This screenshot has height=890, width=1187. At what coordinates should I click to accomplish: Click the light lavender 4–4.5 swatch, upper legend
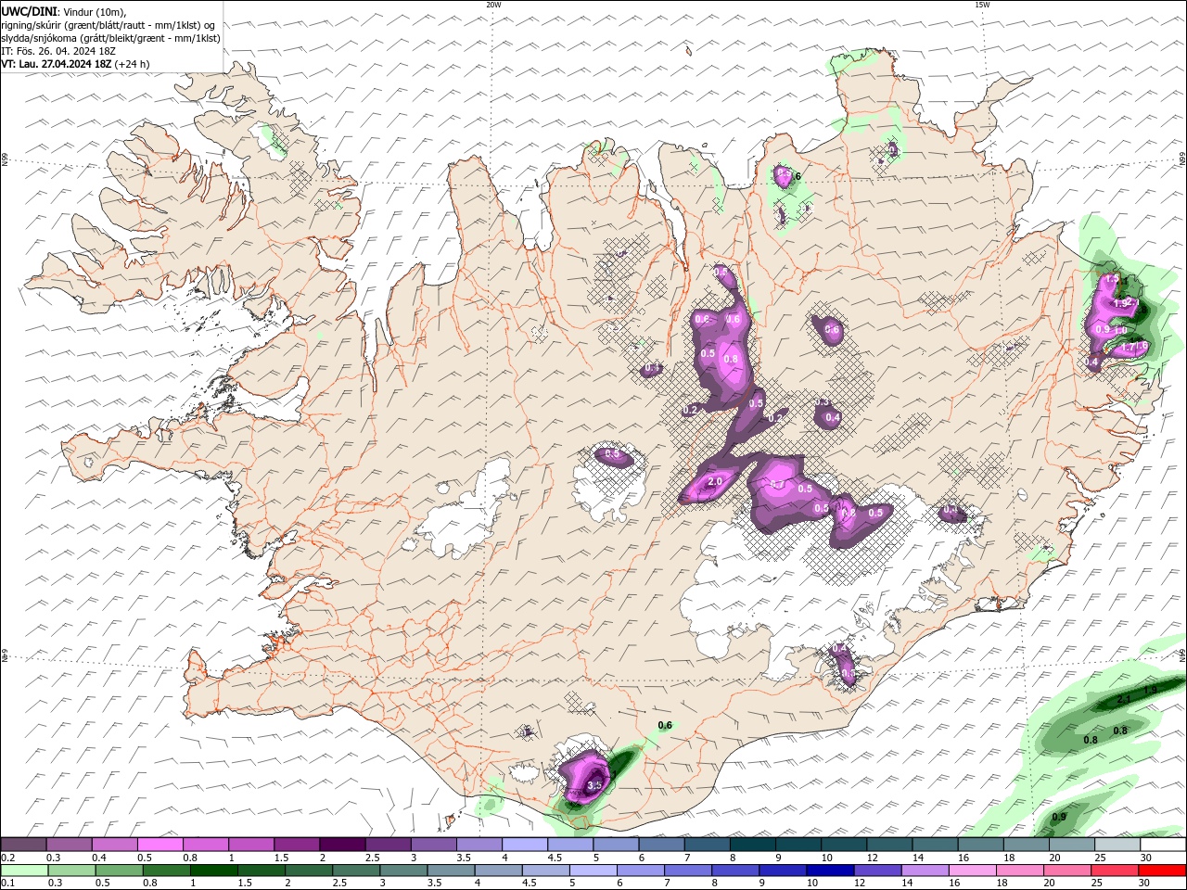(525, 845)
